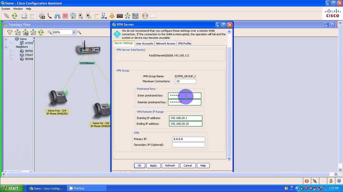The height and width of the screenshot is (192, 343).
Task: Click the Reenter preshared key field
Action: 185,102
